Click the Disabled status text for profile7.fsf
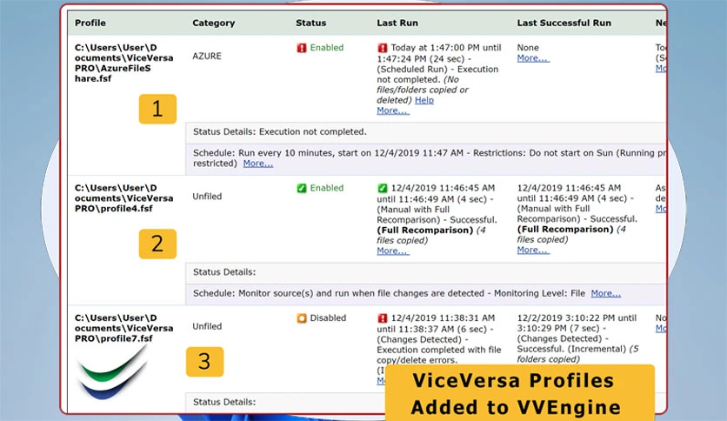The height and width of the screenshot is (421, 727). (x=328, y=318)
